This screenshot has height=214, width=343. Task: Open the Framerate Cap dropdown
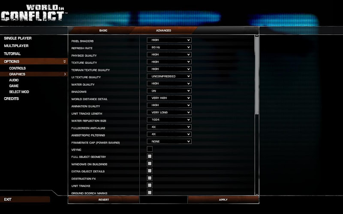(169, 142)
